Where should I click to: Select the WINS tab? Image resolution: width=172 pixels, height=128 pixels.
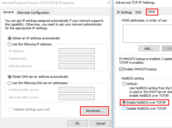point(151,12)
